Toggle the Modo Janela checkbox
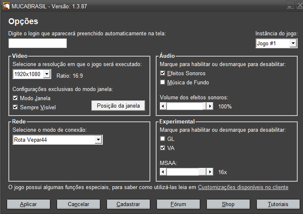Image resolution: width=303 pixels, height=214 pixels. tap(16, 98)
